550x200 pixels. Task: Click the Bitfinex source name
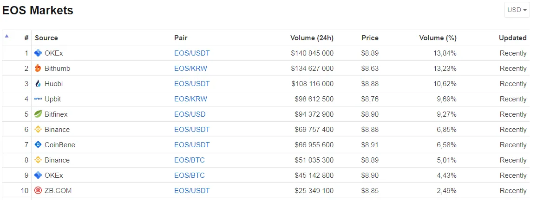tap(56, 114)
